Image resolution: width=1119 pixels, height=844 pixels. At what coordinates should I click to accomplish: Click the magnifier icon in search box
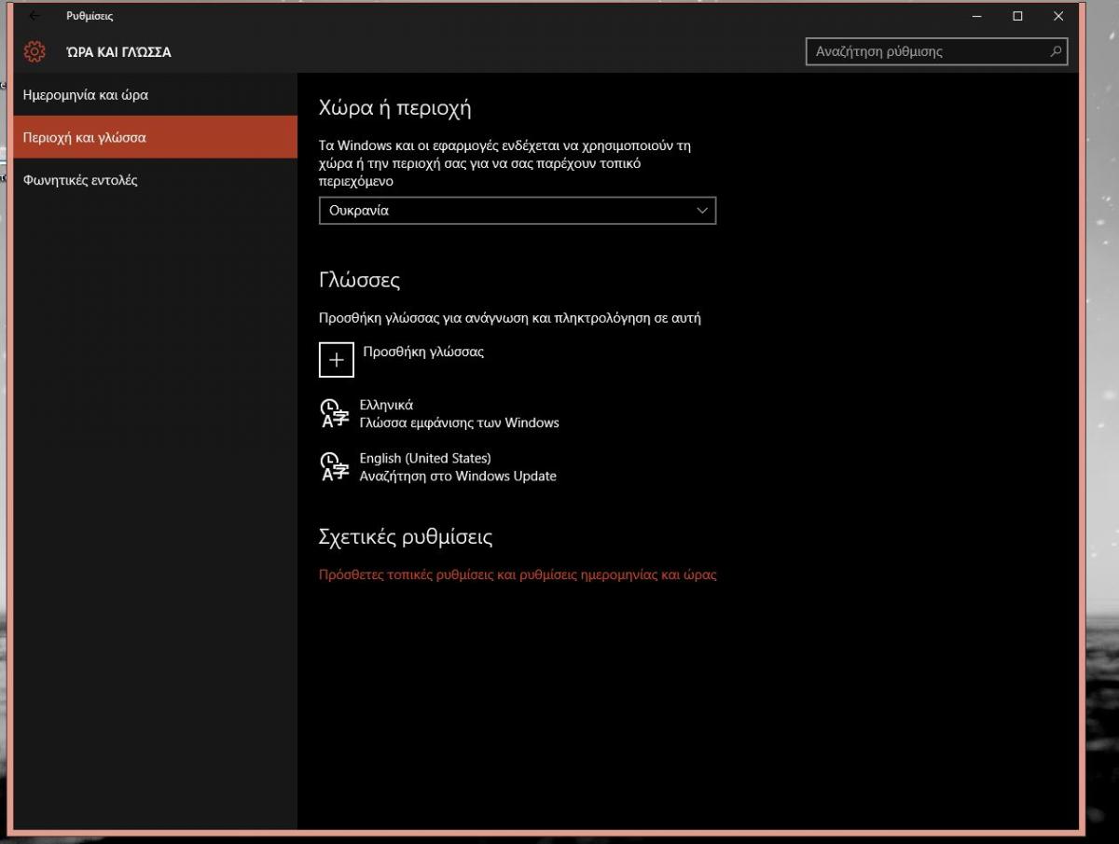(1056, 52)
